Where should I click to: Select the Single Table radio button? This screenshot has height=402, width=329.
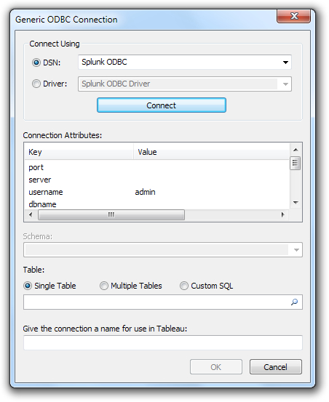[28, 286]
